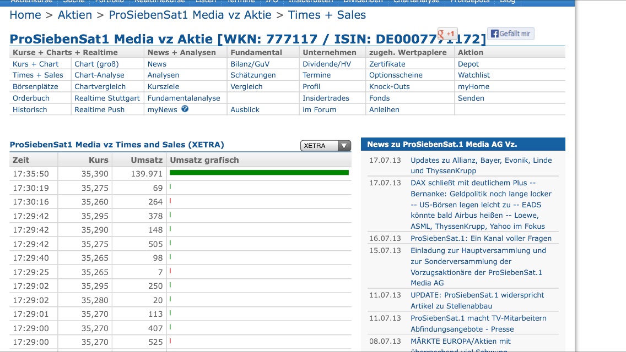Viewport: 626px width, 352px height.
Task: Click Kurs value 35,260 at 17:30:16
Action: (95, 202)
